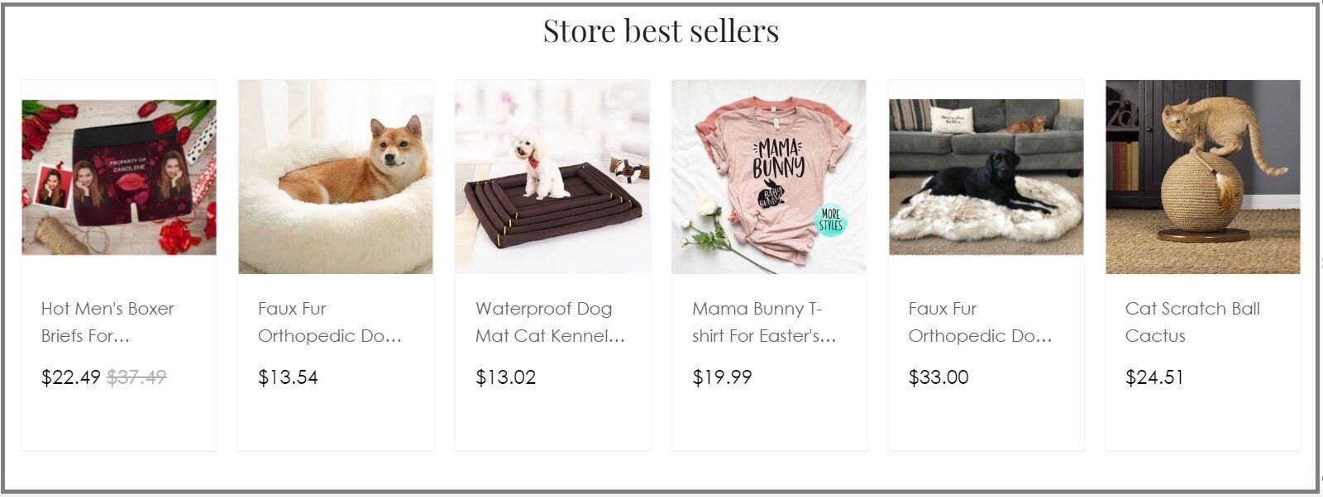Click the Faux Fur Orthopedic title priced $13.54
The image size is (1323, 497).
tap(329, 322)
